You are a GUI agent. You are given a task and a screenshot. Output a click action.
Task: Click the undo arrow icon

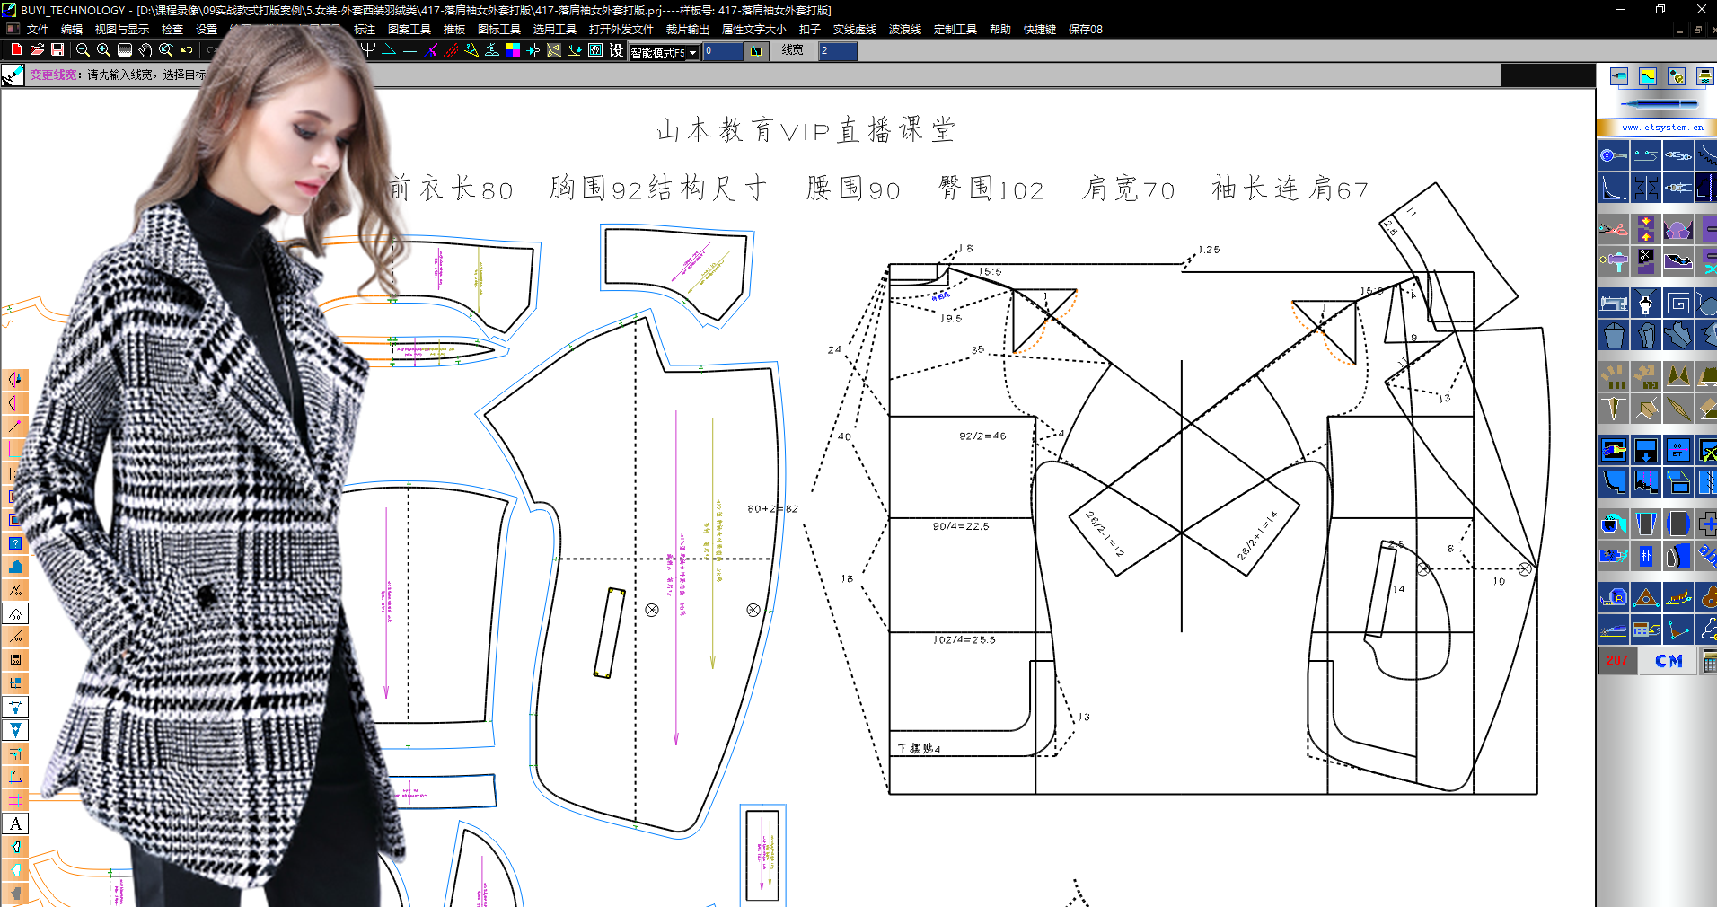(187, 50)
